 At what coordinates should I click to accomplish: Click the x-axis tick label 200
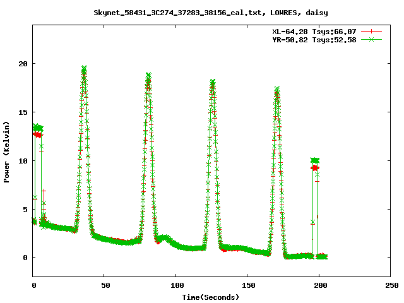click(320, 285)
